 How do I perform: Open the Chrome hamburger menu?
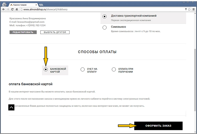(194, 9)
